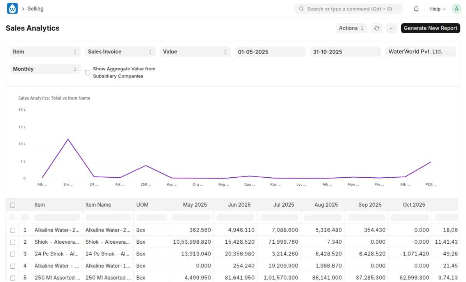
Task: Open the notifications bell
Action: pos(416,9)
